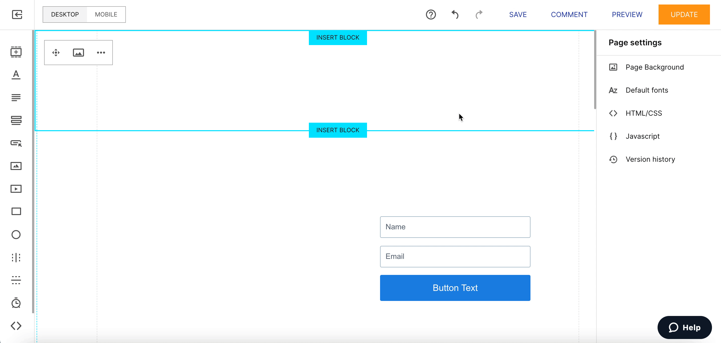Select the circle shape tool

(16, 235)
